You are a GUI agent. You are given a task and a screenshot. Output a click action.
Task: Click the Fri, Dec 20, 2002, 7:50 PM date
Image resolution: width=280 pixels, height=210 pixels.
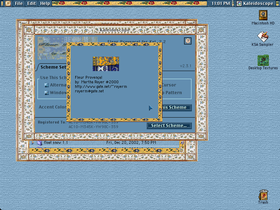(x=131, y=142)
